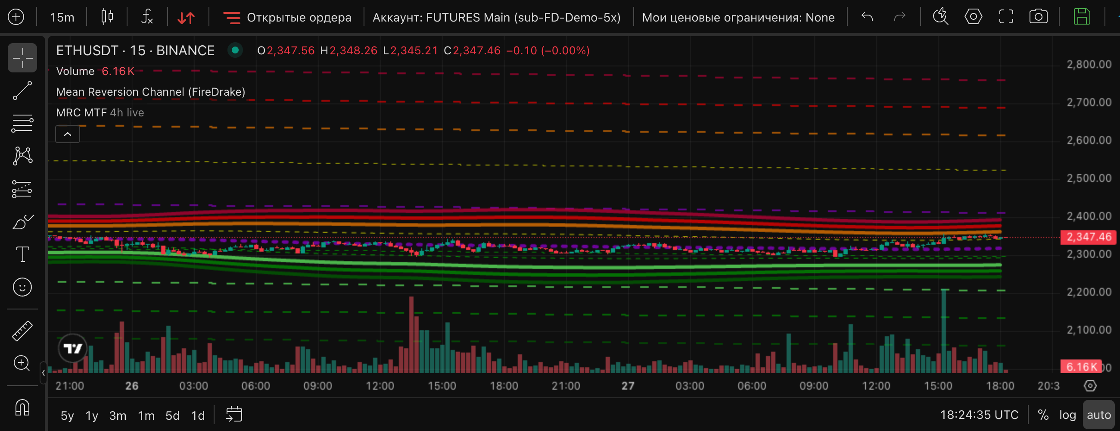Collapse the indicator legend chevron
Image resolution: width=1120 pixels, height=431 pixels.
coord(68,134)
